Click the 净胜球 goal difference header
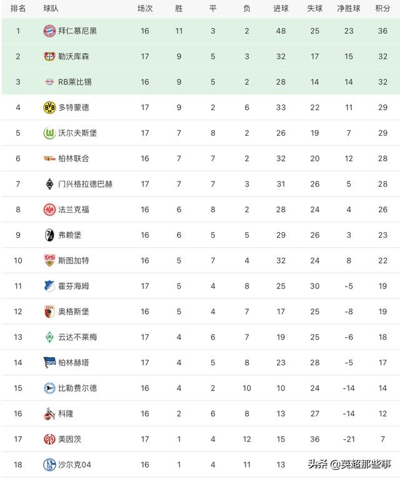 348,9
